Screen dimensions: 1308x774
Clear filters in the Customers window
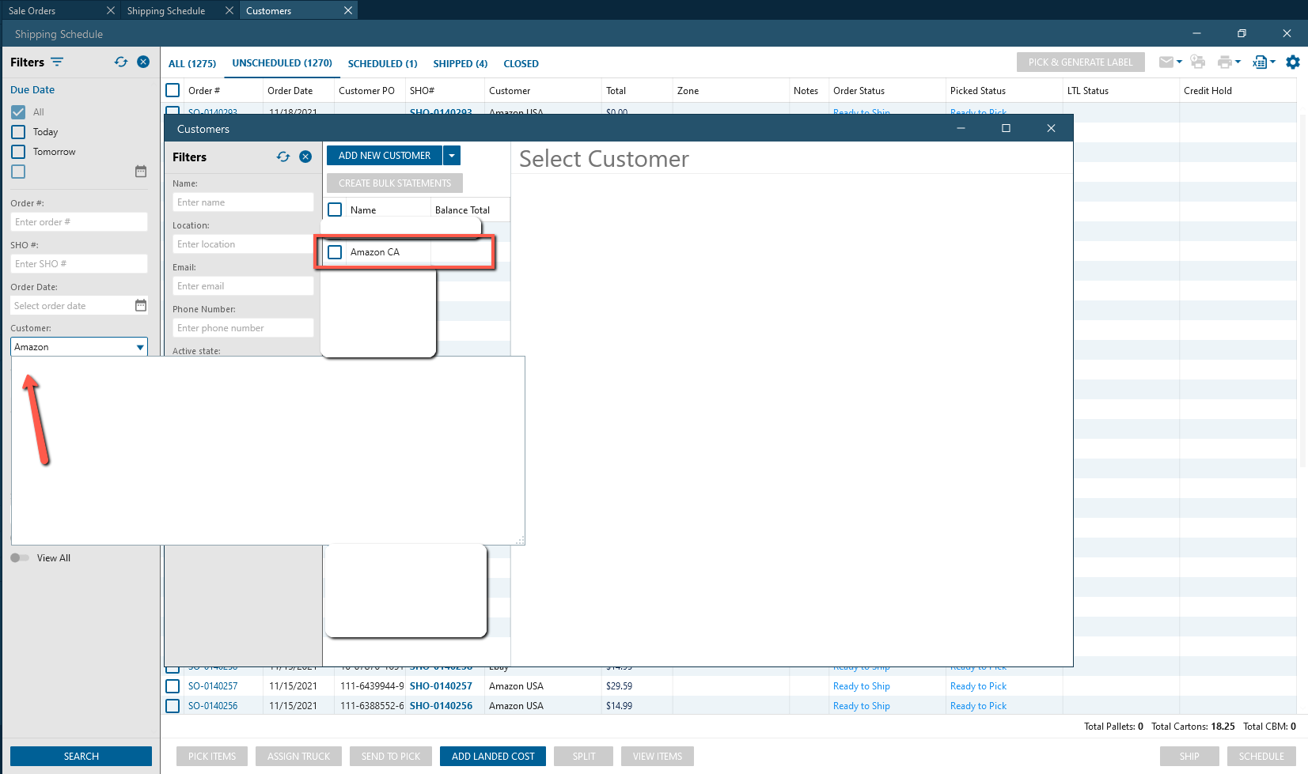305,157
